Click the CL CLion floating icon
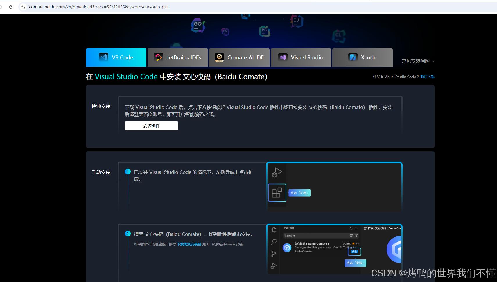497x282 pixels. pos(339,36)
